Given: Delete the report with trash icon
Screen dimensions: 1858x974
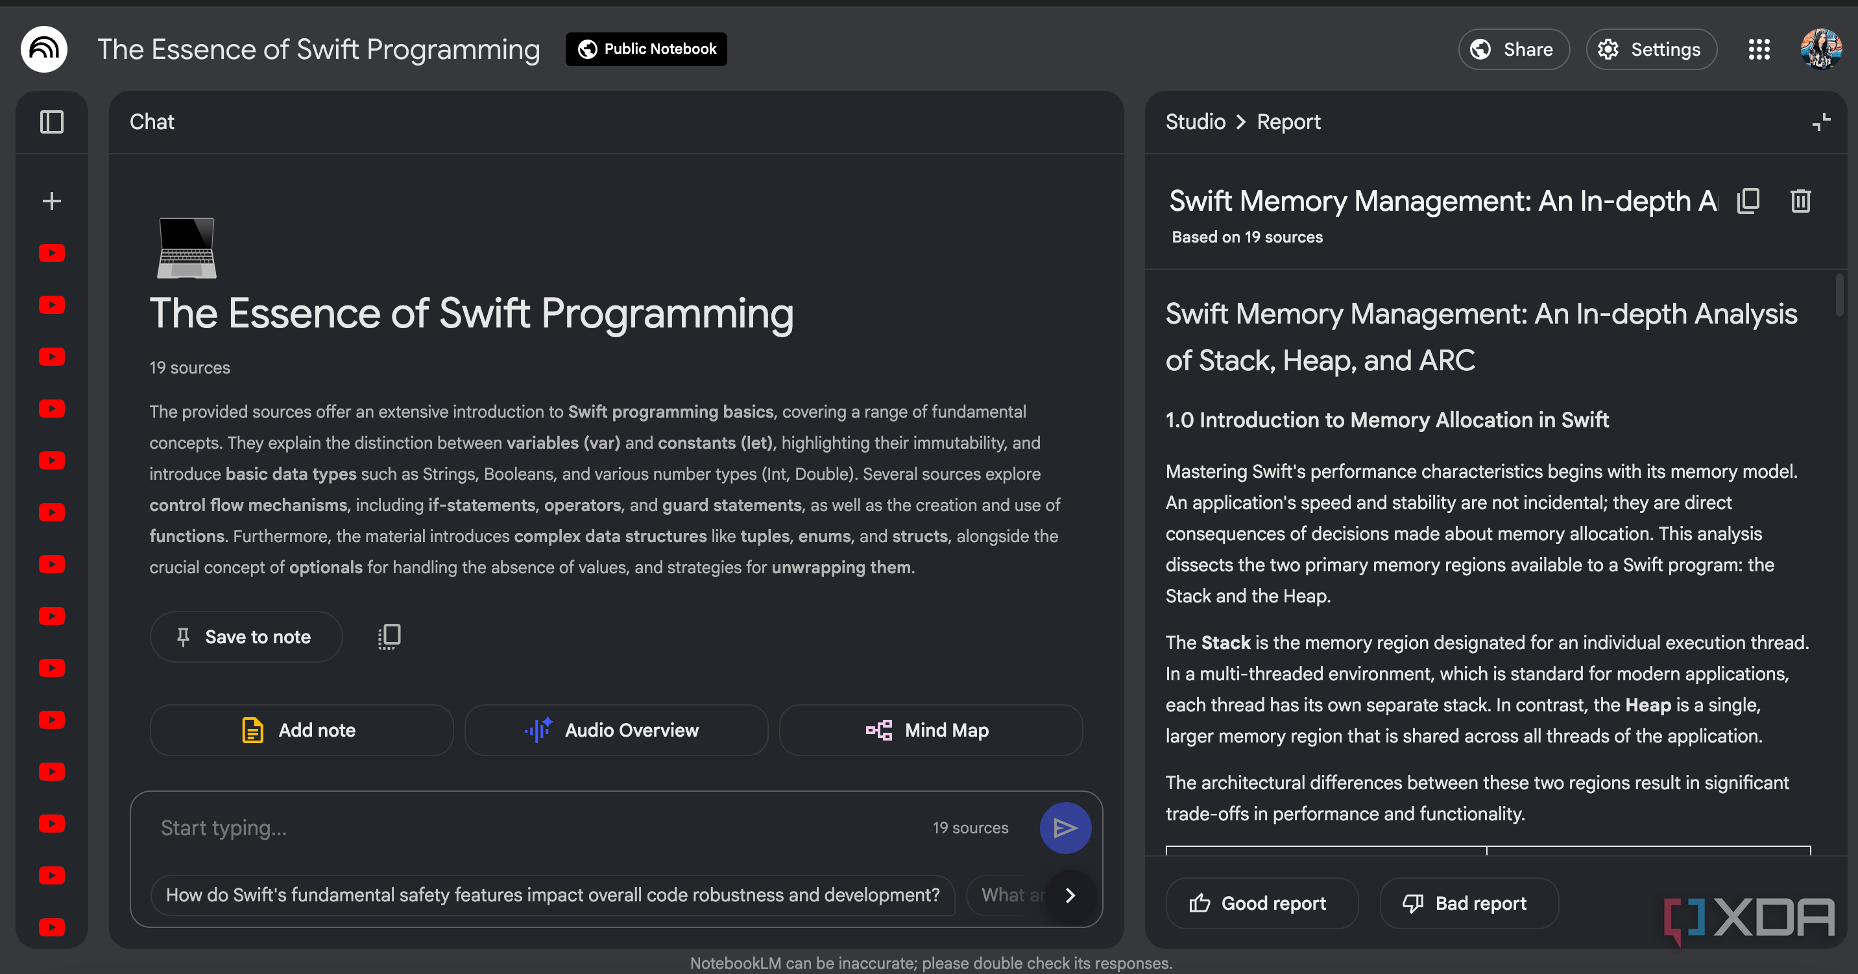Looking at the screenshot, I should [1801, 200].
